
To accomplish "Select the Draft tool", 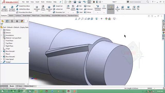I will point(79,9).
